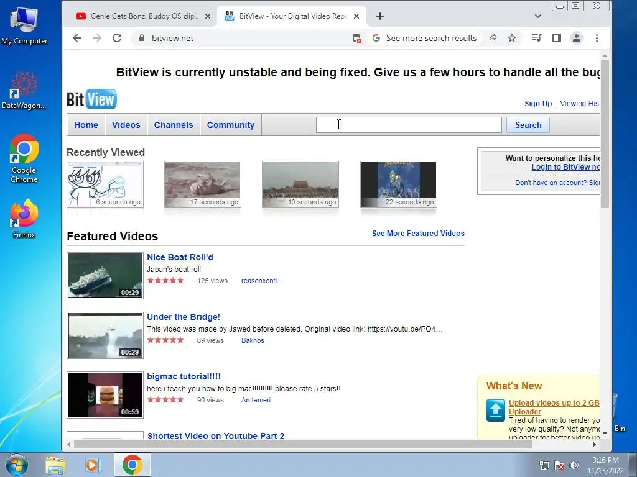This screenshot has width=637, height=477.
Task: Open Under the Bridge! video title
Action: tap(184, 317)
